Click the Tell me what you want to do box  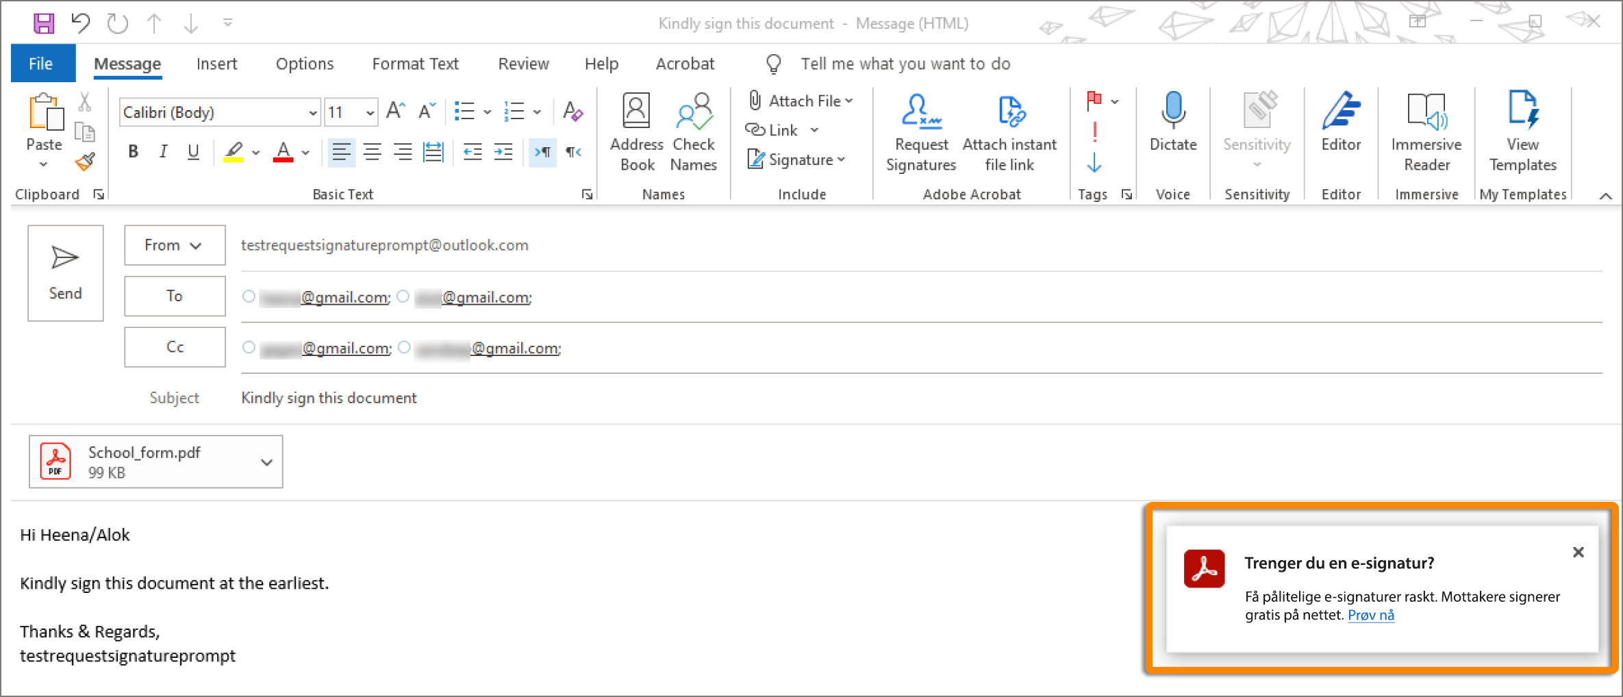[905, 64]
